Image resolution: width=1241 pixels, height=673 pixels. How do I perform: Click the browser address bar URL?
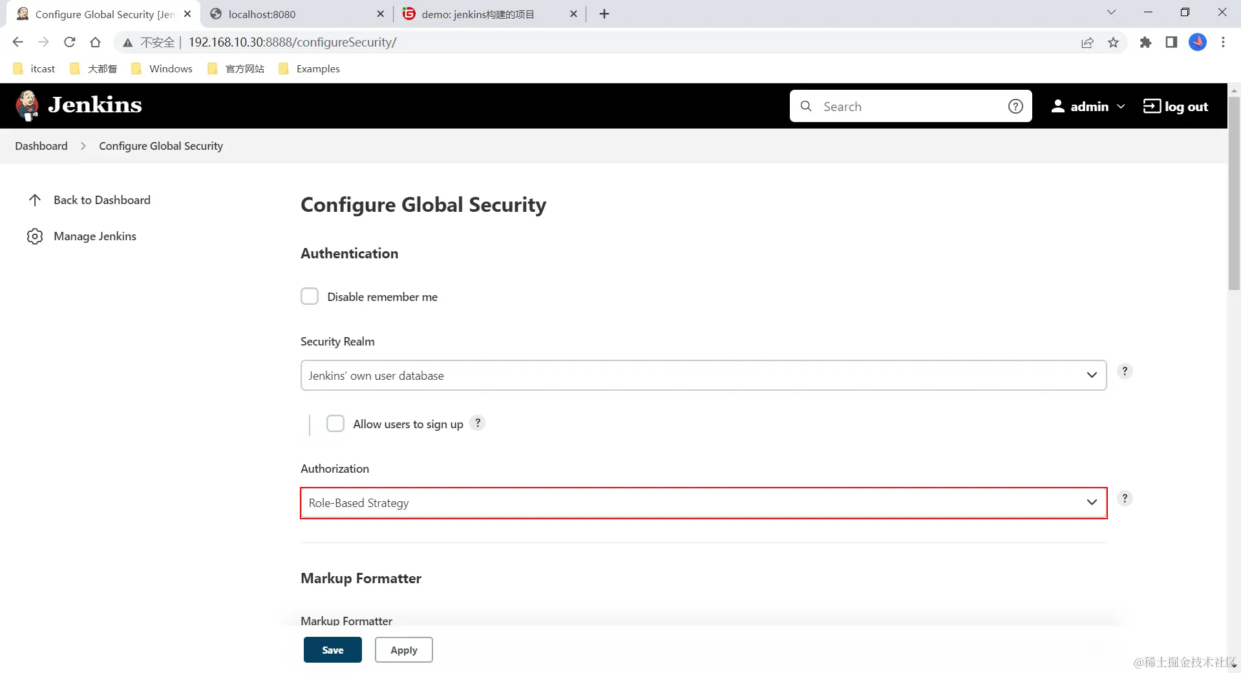tap(293, 43)
